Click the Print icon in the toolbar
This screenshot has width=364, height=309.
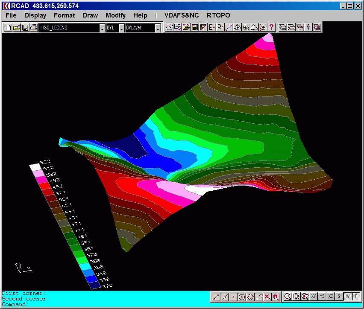pyautogui.click(x=33, y=28)
